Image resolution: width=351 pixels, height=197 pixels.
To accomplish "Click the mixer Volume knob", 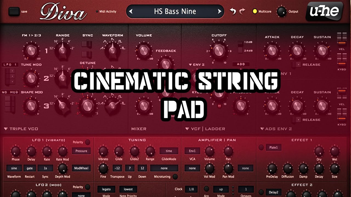I will (143, 50).
